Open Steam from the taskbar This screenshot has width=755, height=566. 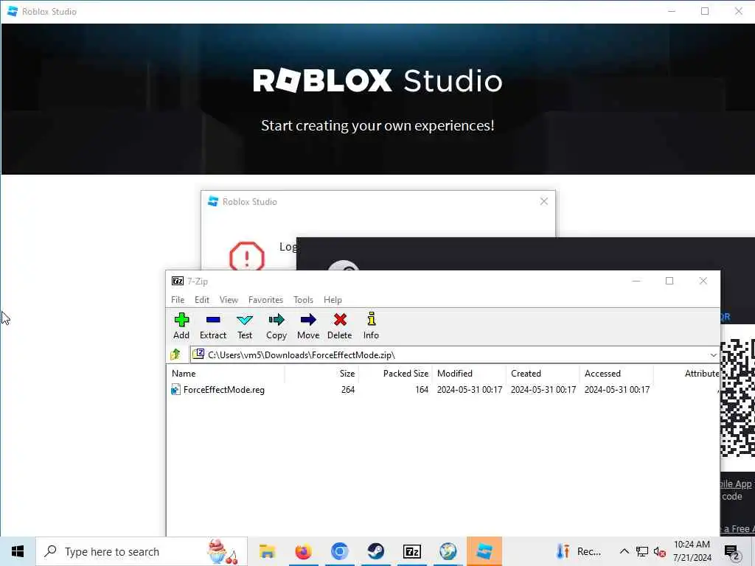click(x=375, y=551)
